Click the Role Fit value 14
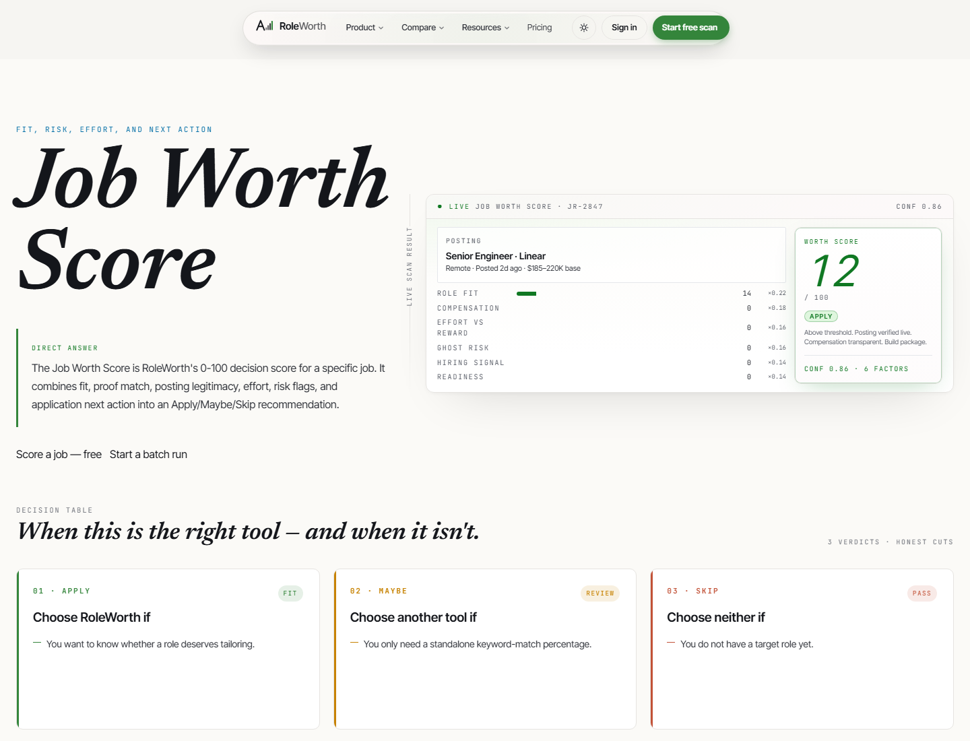970x741 pixels. 746,294
